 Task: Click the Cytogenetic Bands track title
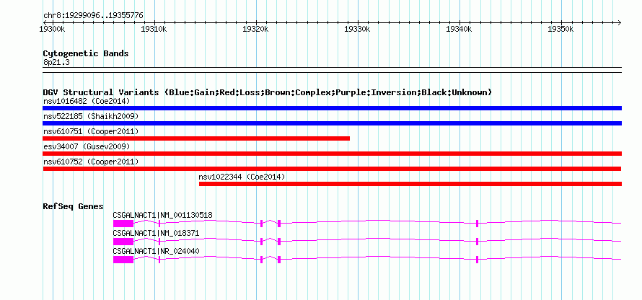click(x=86, y=53)
